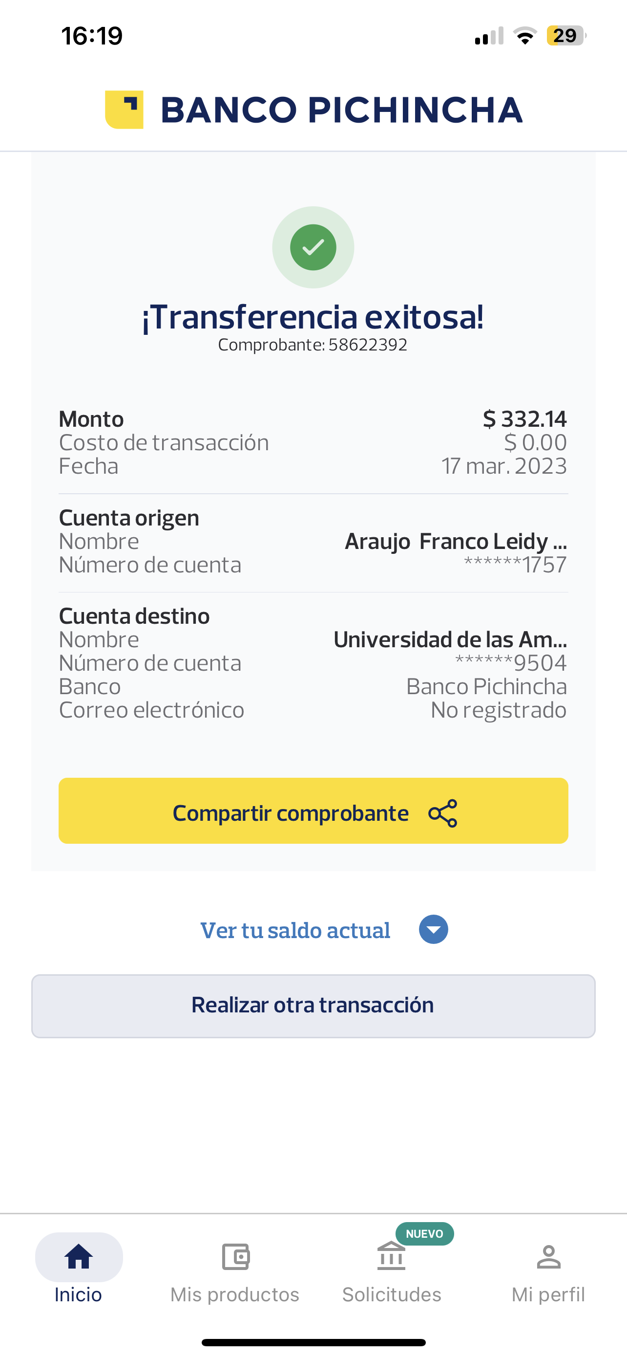Tap the truncated destination name Universidad de las Am...

point(450,639)
